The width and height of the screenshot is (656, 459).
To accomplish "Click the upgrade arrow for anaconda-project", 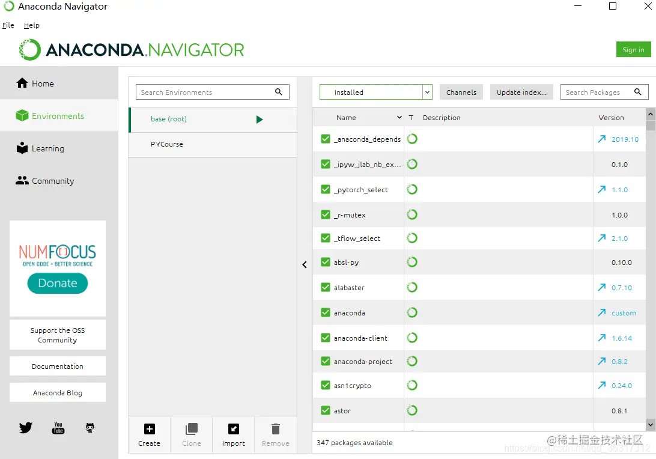I will [601, 361].
